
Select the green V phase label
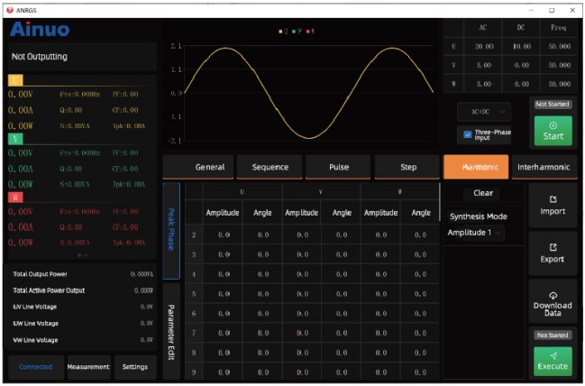15,139
